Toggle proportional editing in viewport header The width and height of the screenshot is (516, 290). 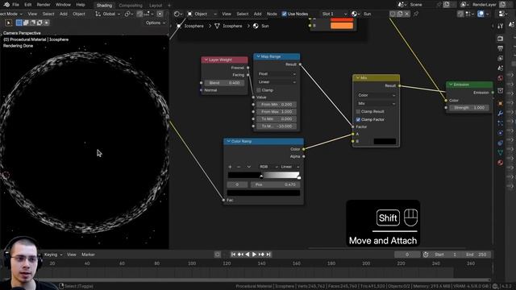(160, 14)
